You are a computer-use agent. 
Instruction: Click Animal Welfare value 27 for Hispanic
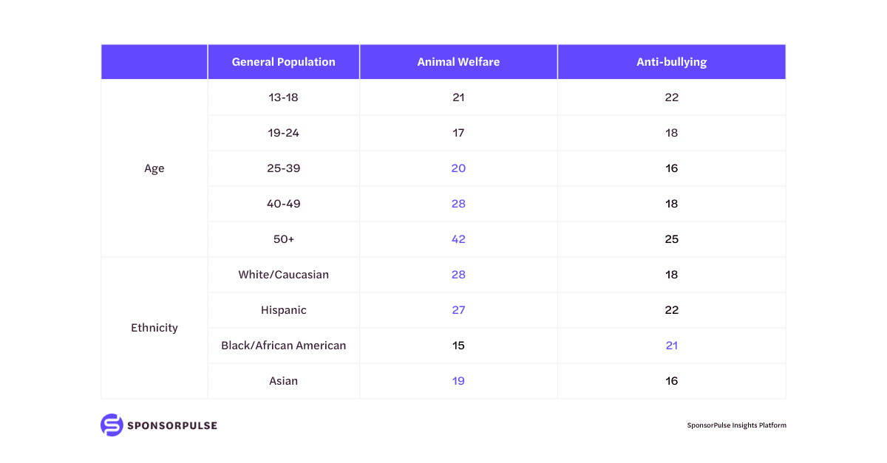pos(458,310)
